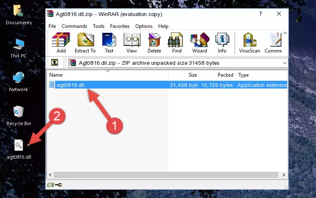Sort by the Size column header
This screenshot has width=316, height=198.
(x=184, y=75)
